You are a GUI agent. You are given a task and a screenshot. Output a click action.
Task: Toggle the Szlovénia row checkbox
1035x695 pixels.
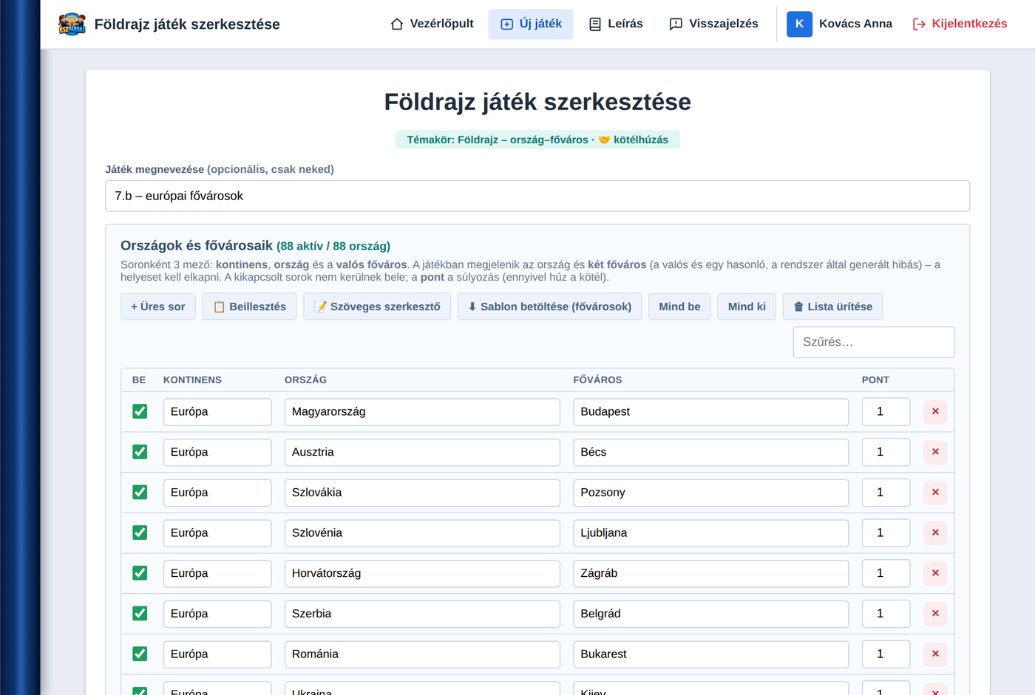pos(140,533)
